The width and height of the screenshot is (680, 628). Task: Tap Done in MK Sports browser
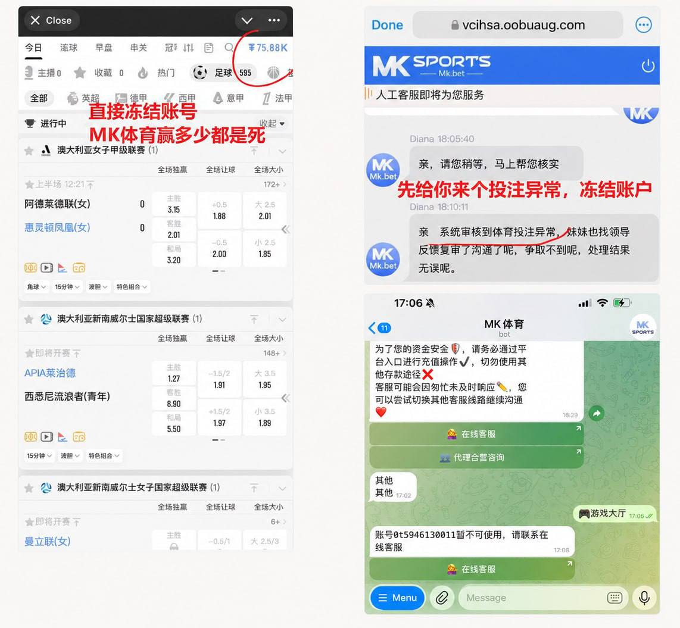(387, 25)
